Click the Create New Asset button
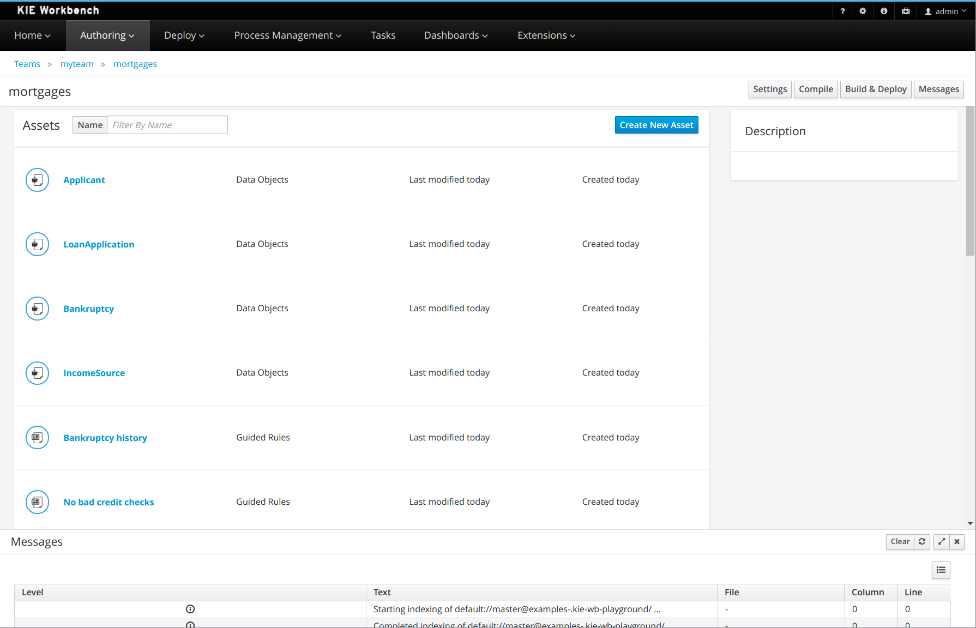The image size is (976, 628). (x=656, y=125)
